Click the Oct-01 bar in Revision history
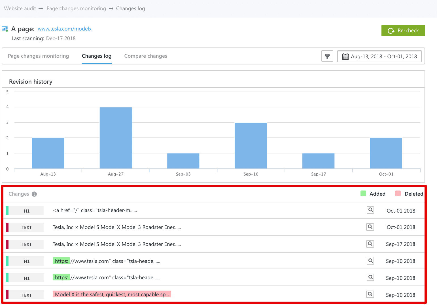The height and width of the screenshot is (305, 437). point(386,153)
